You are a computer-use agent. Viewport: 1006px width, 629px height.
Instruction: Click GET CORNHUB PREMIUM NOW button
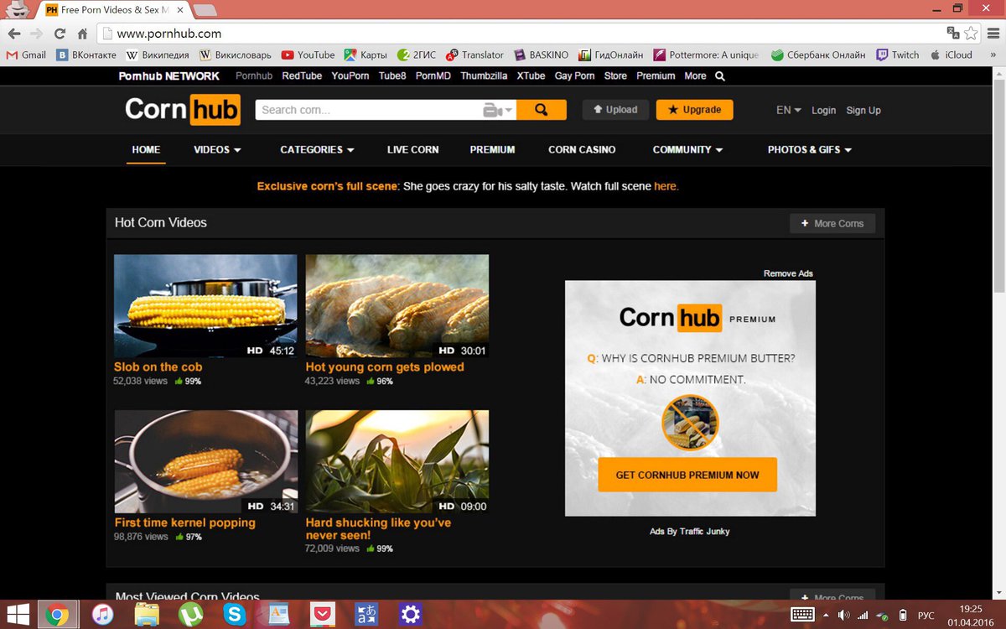point(687,475)
